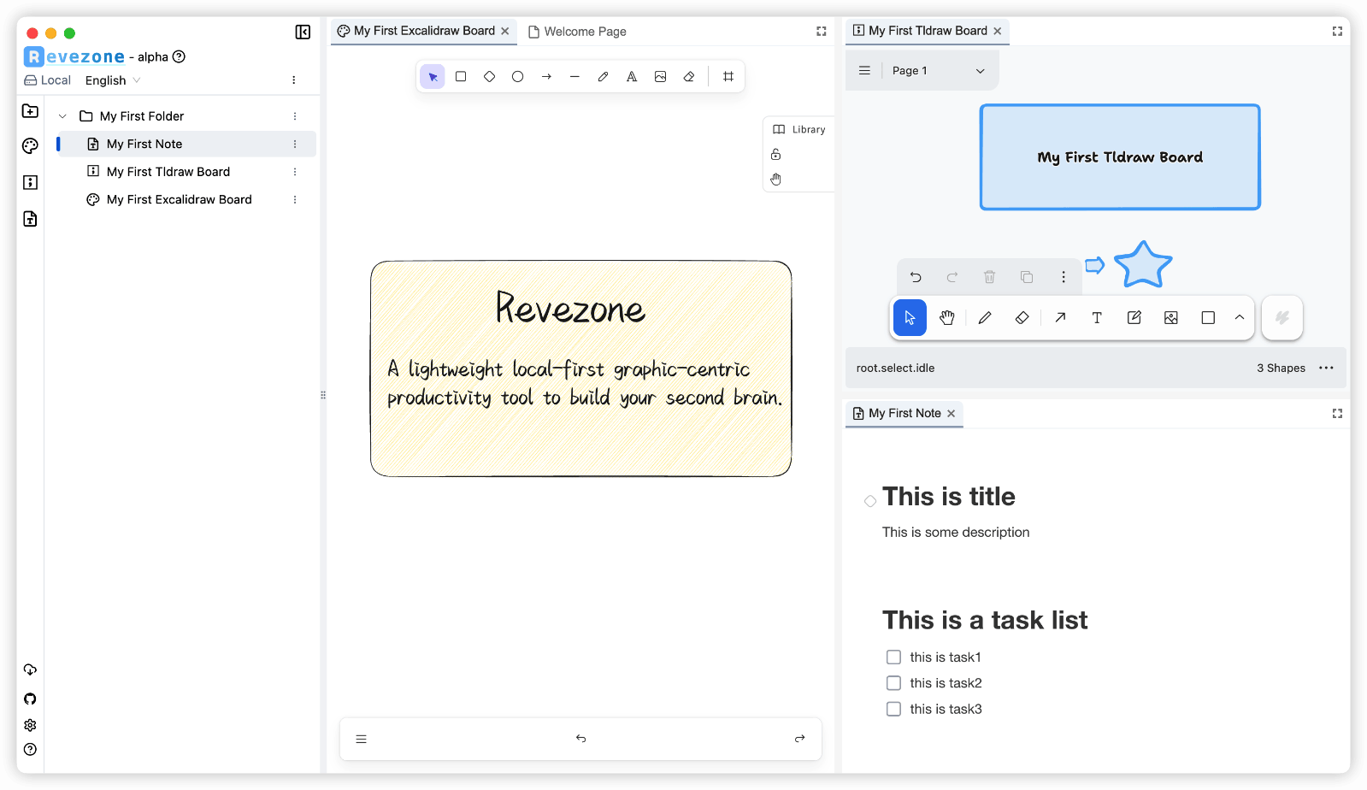Check the 'this is task1' checkbox
The height and width of the screenshot is (790, 1367).
click(893, 657)
